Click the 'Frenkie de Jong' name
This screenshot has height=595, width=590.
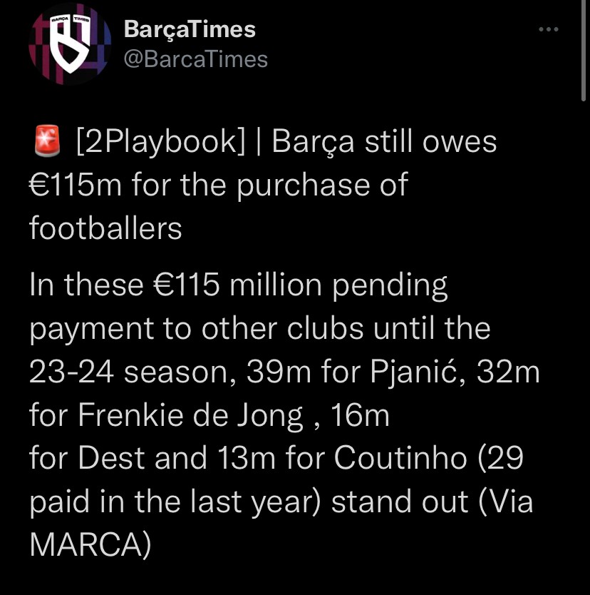coord(192,416)
